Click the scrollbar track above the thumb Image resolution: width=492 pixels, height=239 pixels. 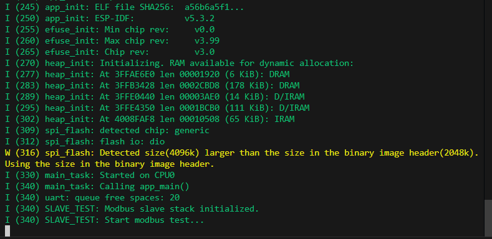pyautogui.click(x=488, y=100)
